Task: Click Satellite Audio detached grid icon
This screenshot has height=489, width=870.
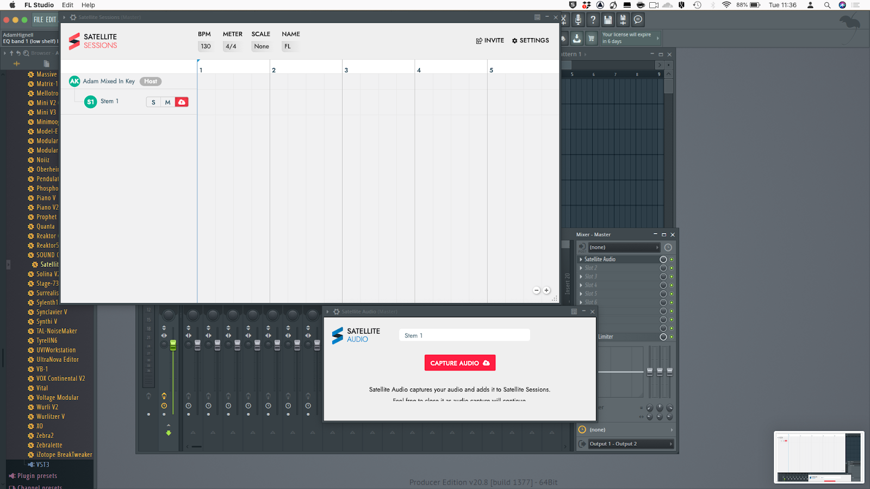Action: click(x=574, y=311)
